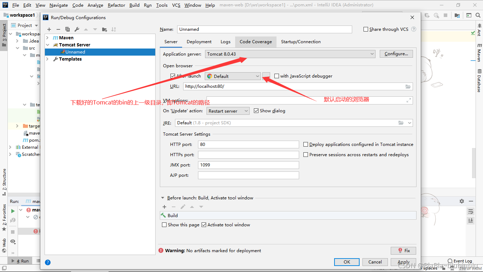Open the Database tool window
The image size is (483, 272).
coord(479,81)
